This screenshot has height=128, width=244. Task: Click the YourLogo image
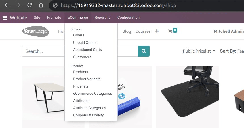[x=35, y=31]
